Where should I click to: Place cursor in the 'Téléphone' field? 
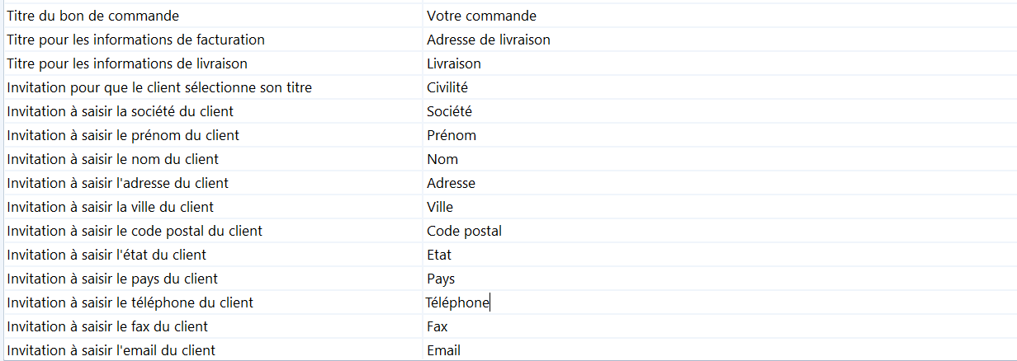458,302
